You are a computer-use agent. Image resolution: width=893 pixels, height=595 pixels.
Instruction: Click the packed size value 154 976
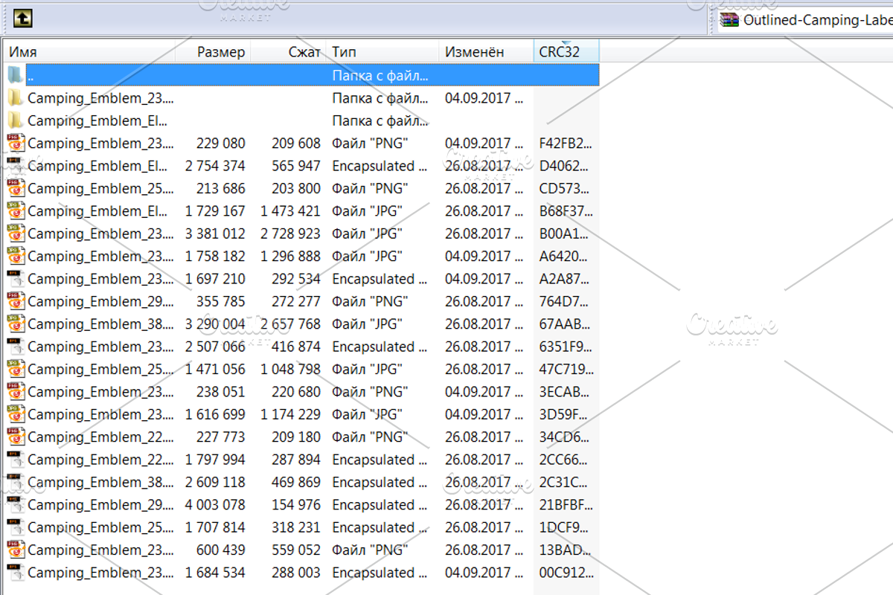[296, 505]
